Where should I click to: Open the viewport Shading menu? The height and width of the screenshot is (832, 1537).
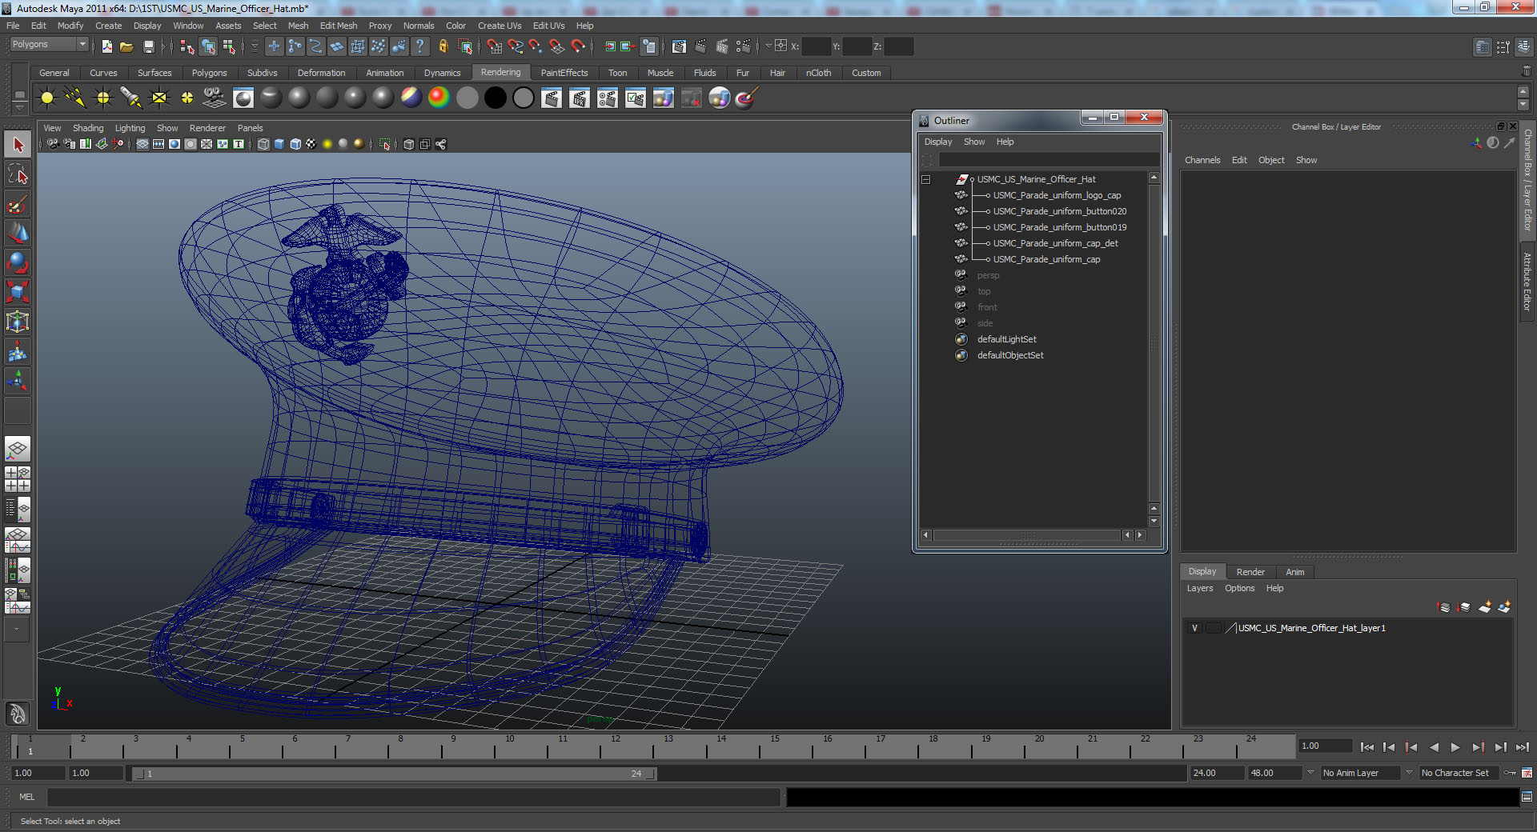click(88, 128)
